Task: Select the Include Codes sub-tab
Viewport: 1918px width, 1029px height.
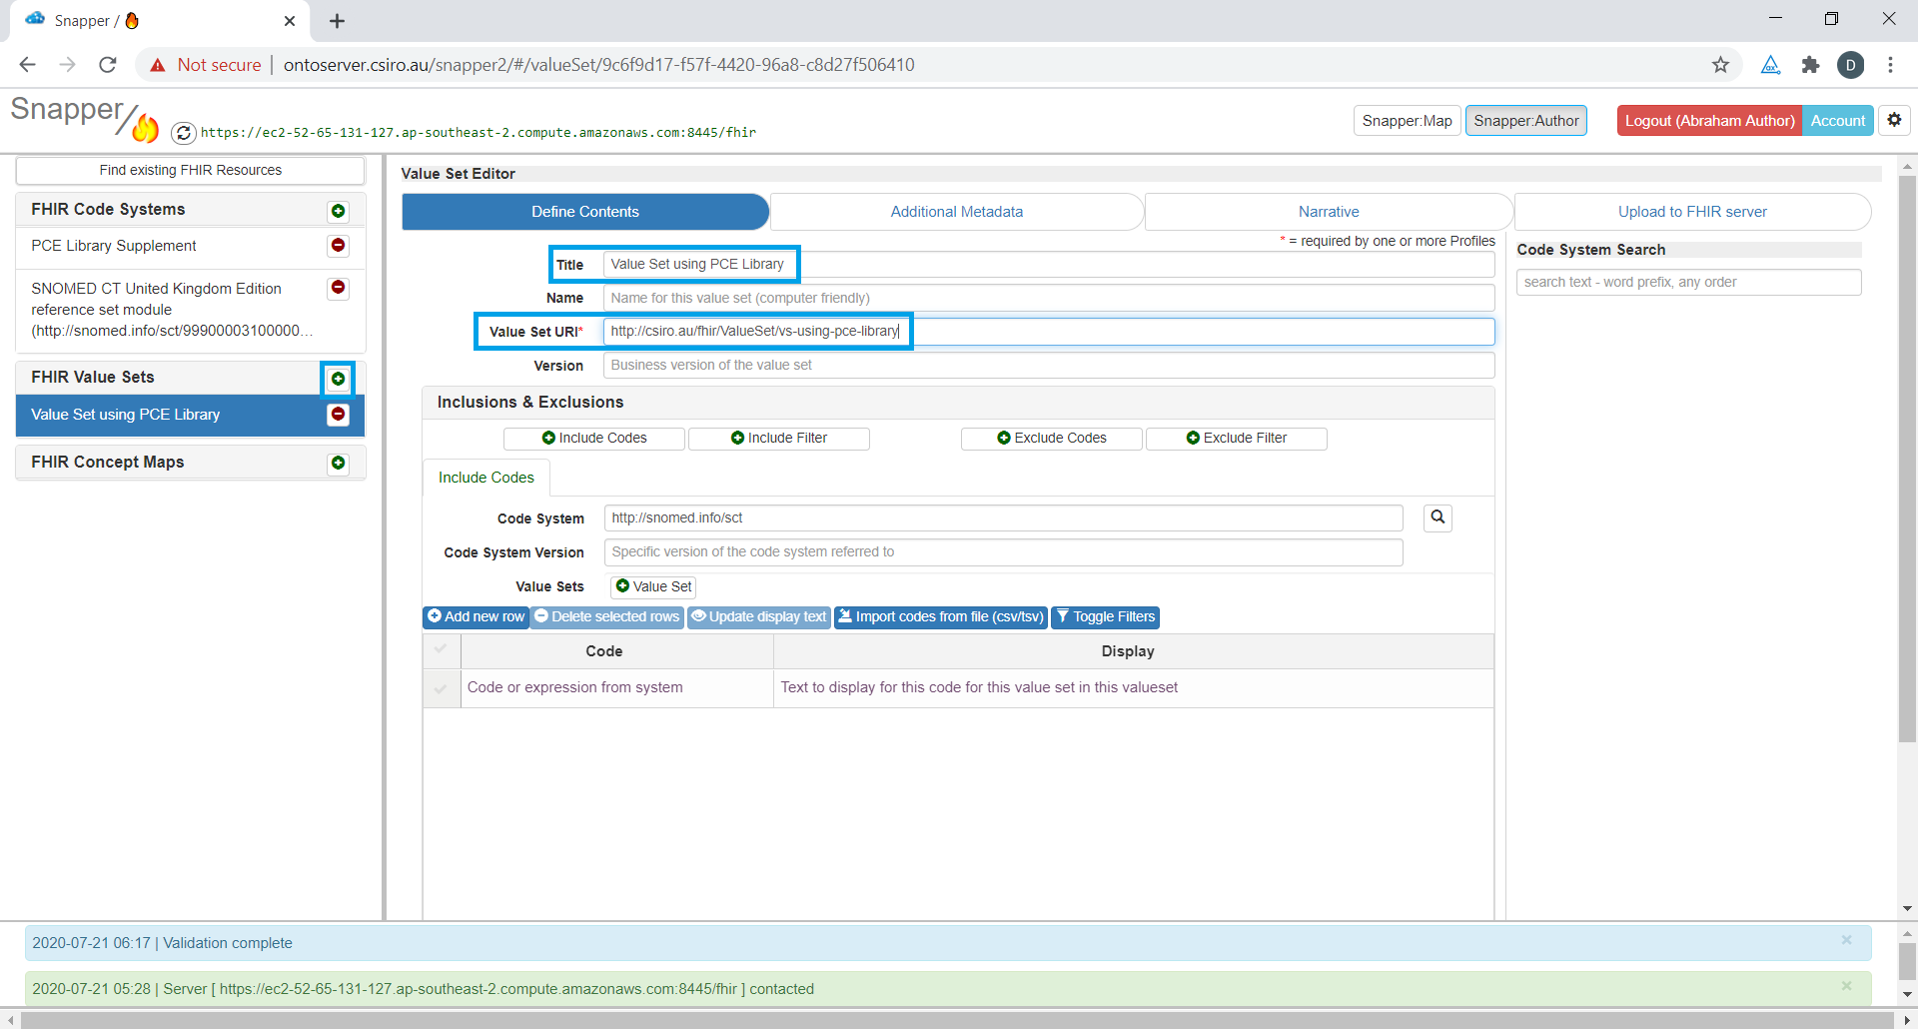Action: coord(485,478)
